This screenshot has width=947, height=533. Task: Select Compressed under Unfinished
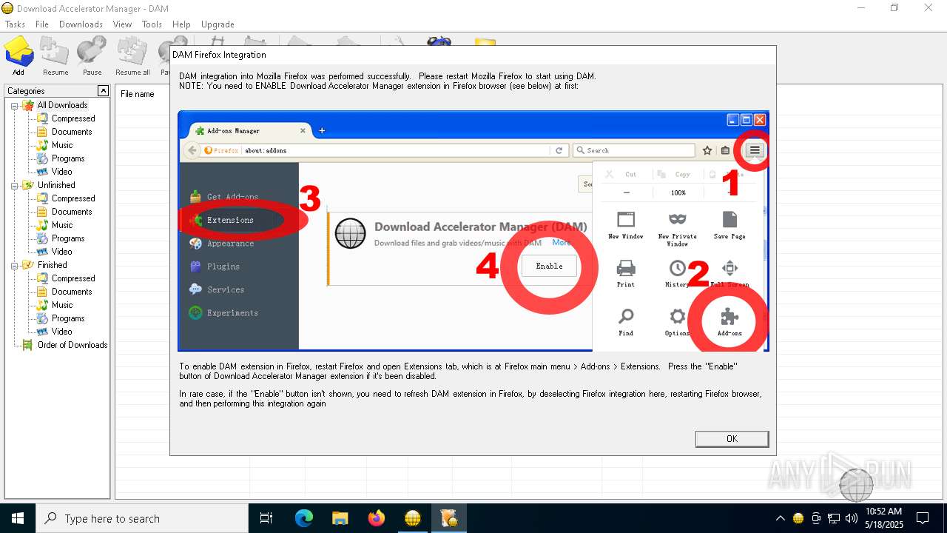pos(73,198)
